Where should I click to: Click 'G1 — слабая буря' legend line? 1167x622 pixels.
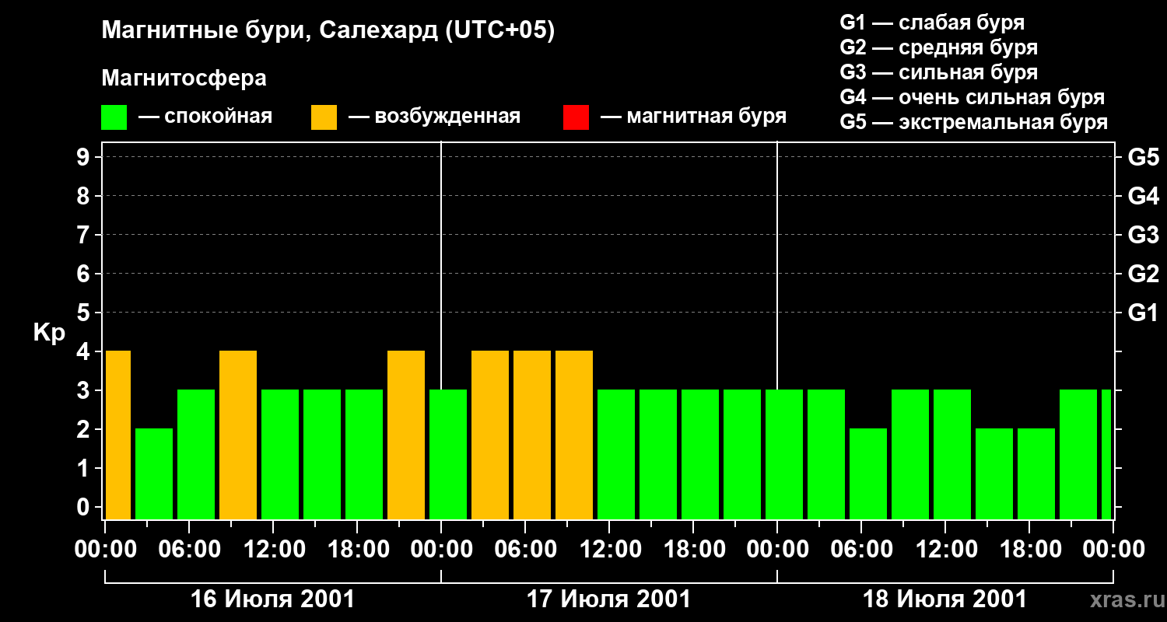click(932, 23)
